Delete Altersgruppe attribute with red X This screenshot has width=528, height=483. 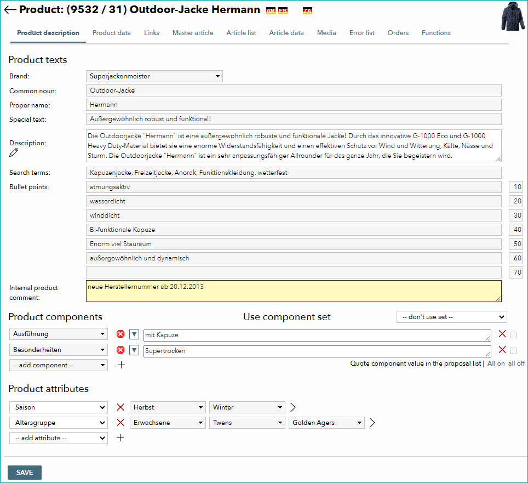coord(120,423)
